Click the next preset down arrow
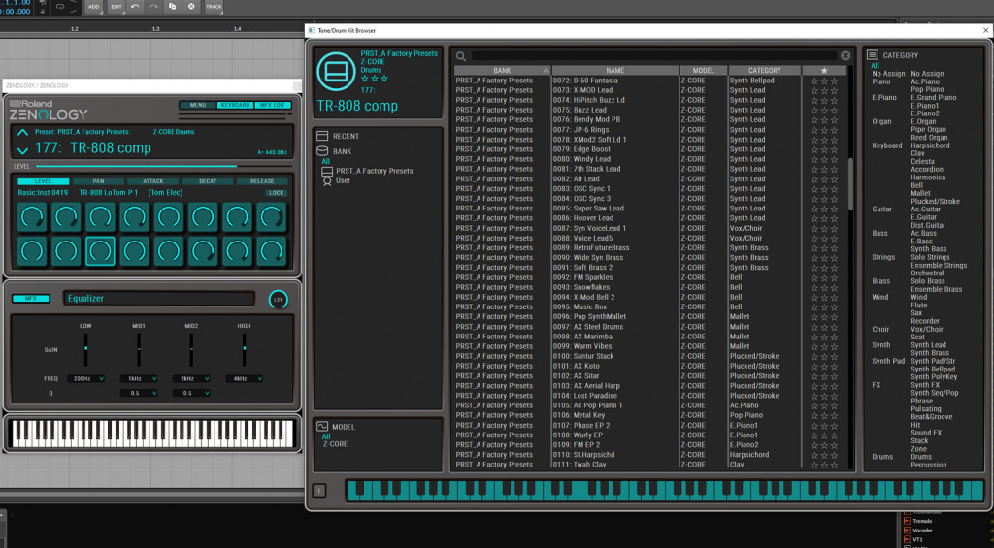This screenshot has width=994, height=548. point(23,150)
